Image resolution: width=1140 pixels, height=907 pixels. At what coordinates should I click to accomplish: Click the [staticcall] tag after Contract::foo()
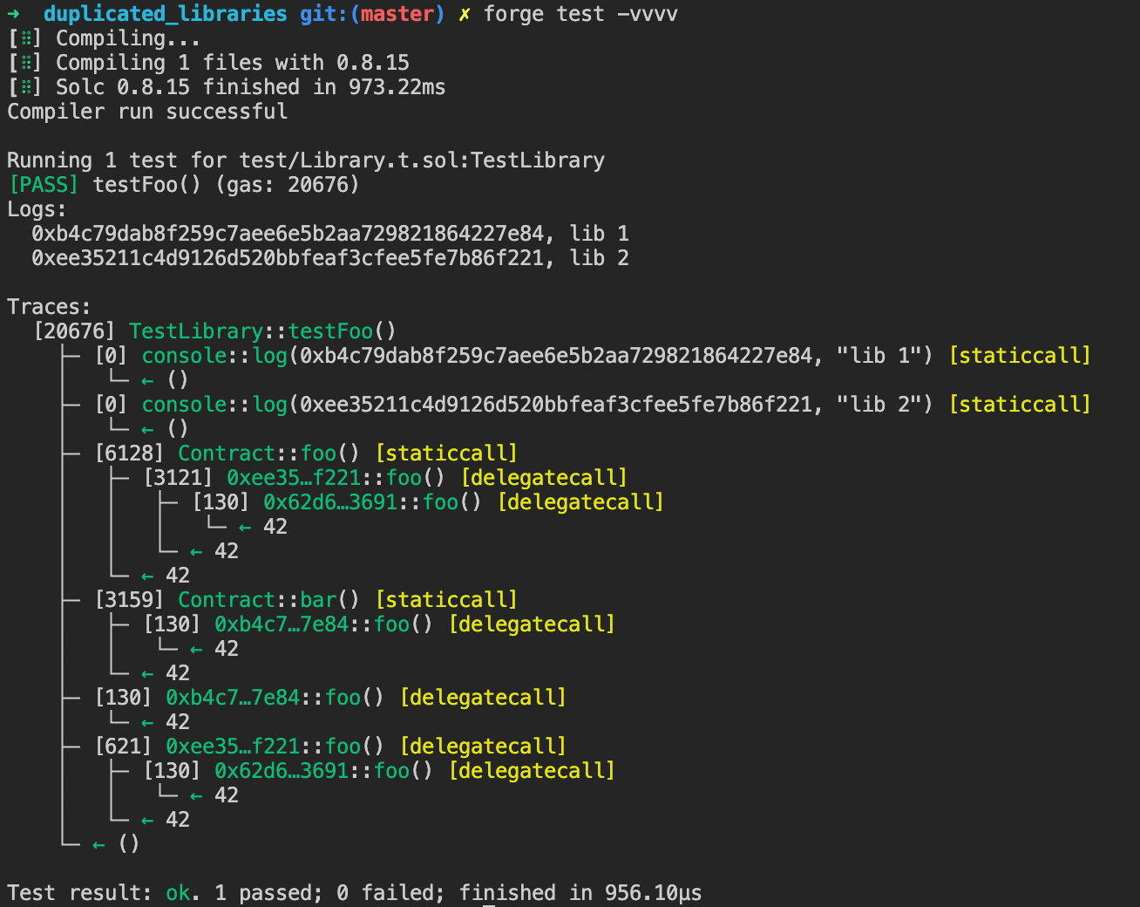[446, 453]
